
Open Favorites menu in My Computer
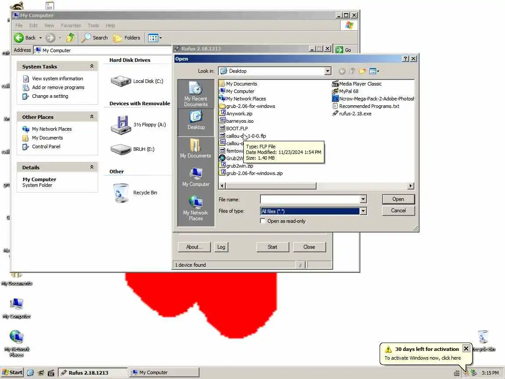click(71, 25)
